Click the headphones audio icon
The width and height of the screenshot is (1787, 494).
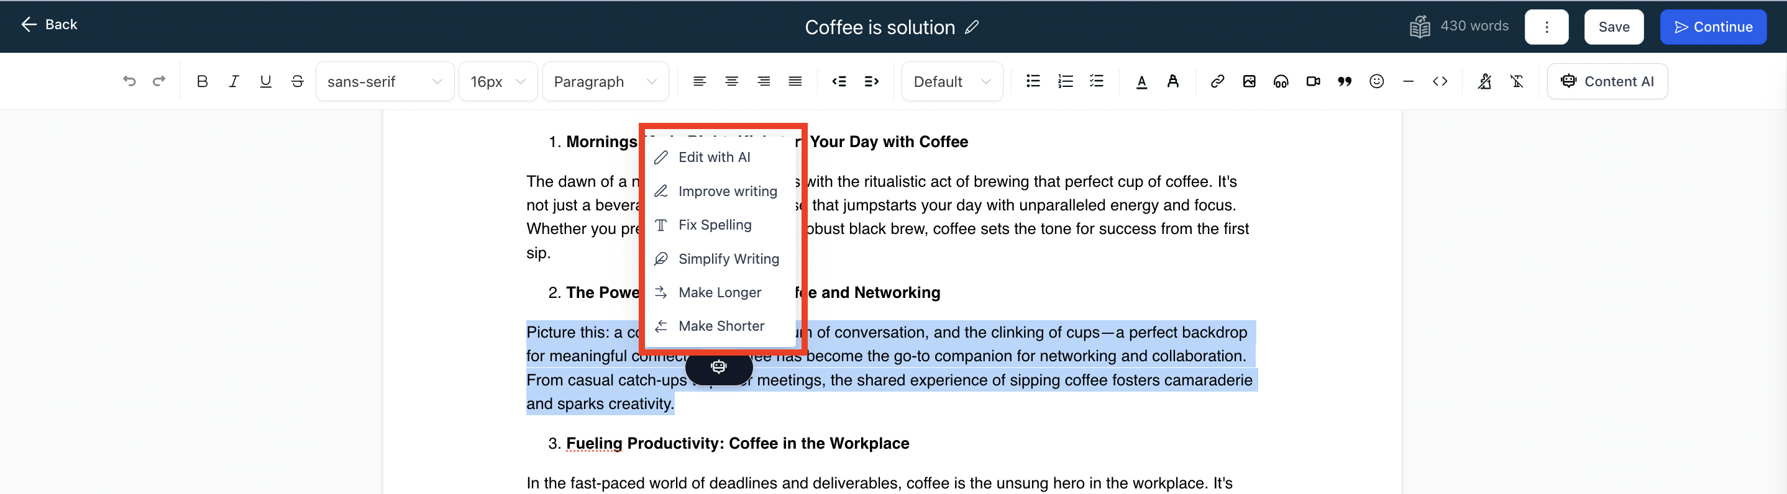point(1281,82)
